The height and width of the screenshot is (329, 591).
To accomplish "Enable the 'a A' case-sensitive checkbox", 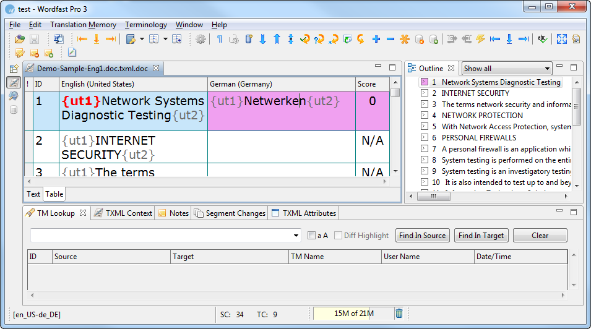I will [x=312, y=236].
